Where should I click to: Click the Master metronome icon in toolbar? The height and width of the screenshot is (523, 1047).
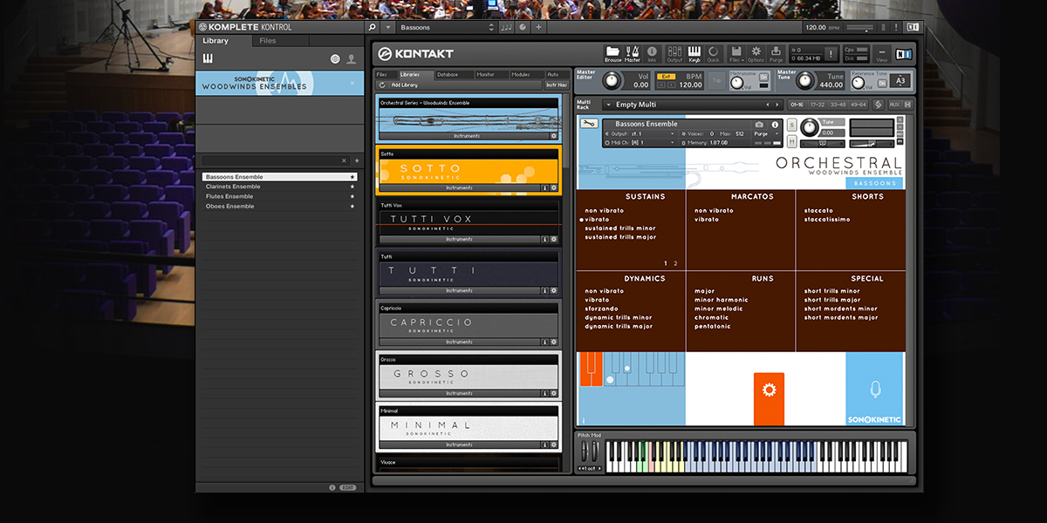pos(633,53)
